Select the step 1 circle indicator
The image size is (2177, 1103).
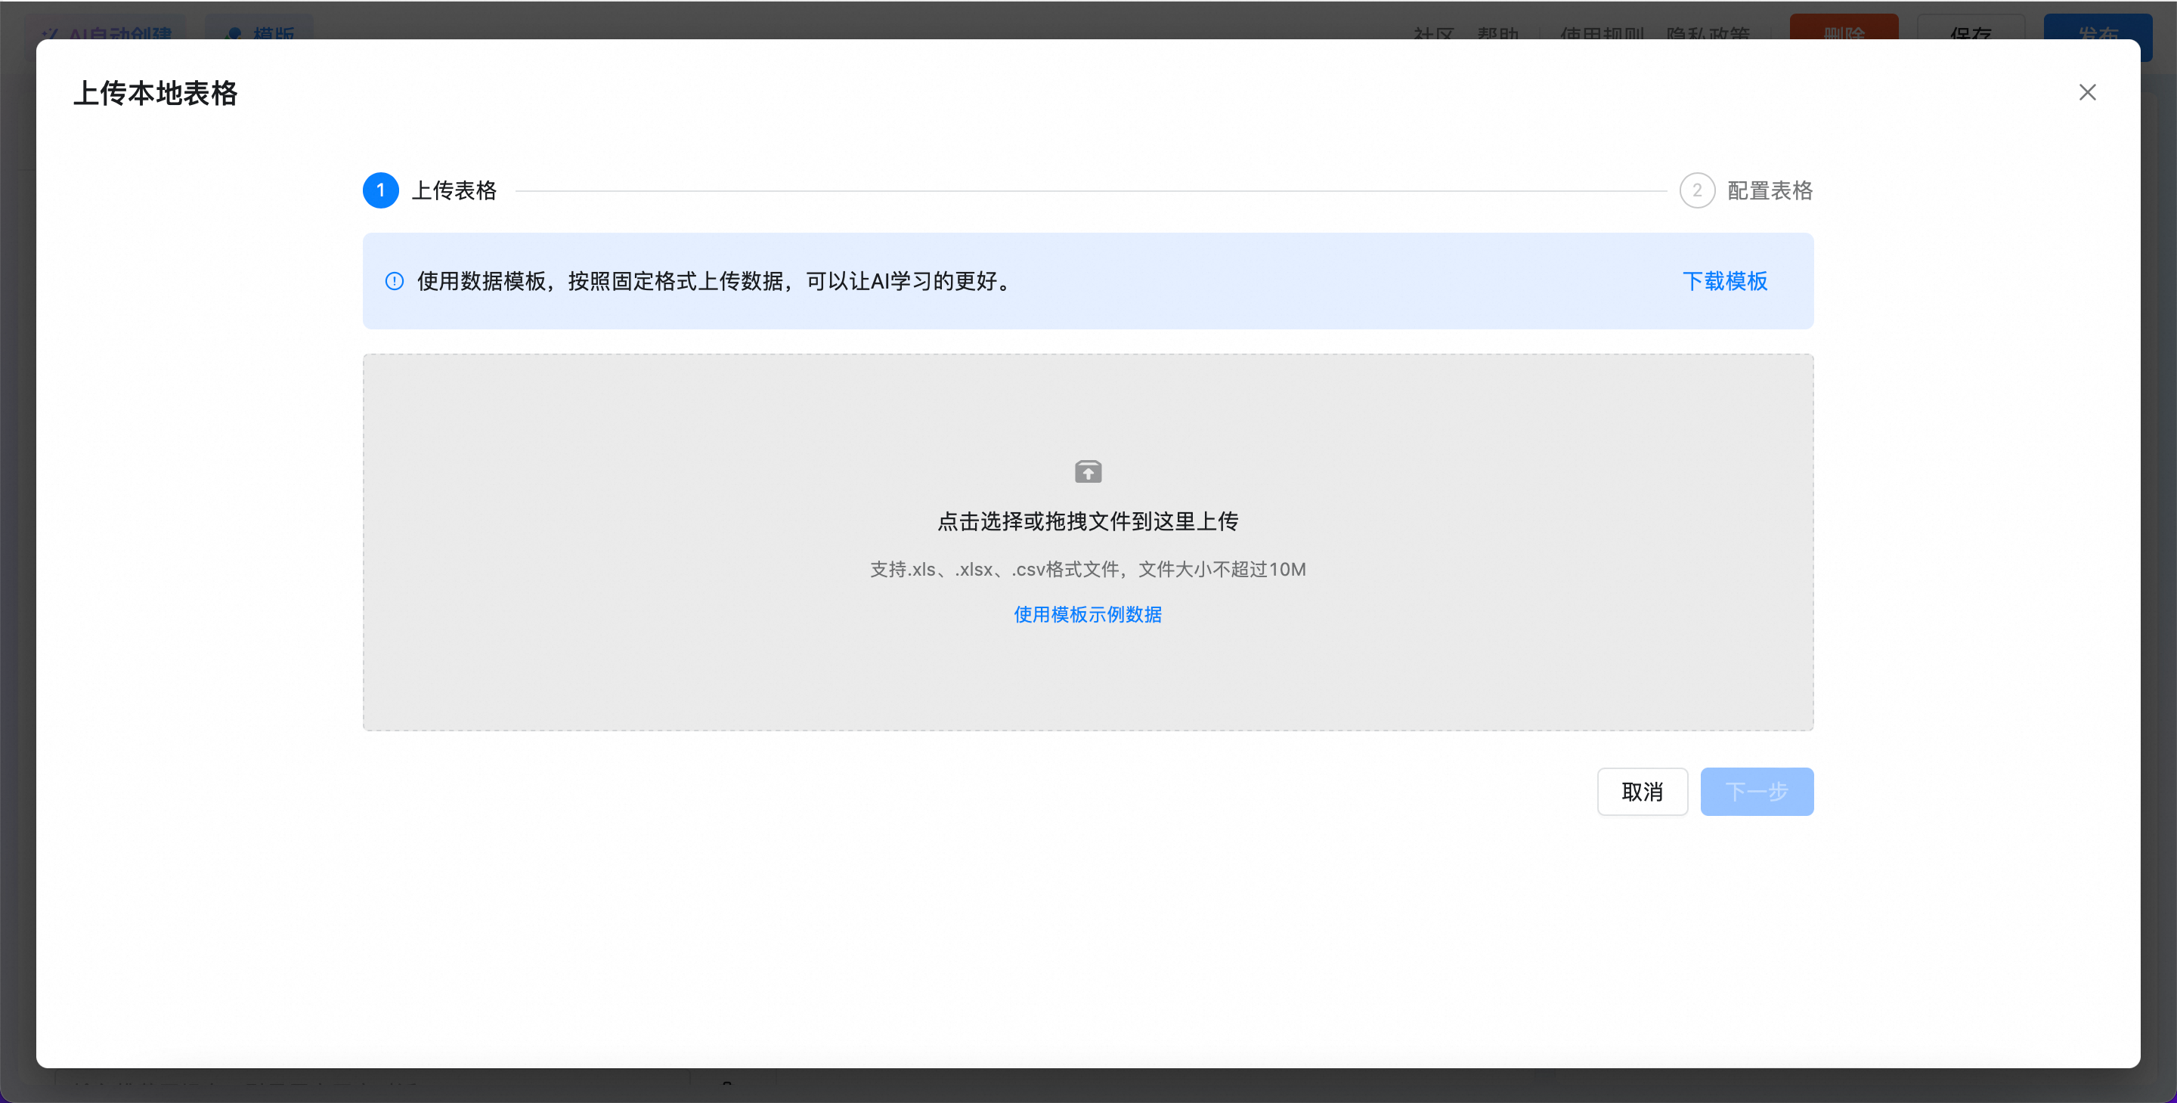[x=380, y=190]
